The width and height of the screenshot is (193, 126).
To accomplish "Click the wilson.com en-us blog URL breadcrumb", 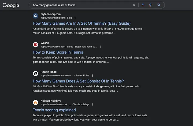I will (69, 47).
